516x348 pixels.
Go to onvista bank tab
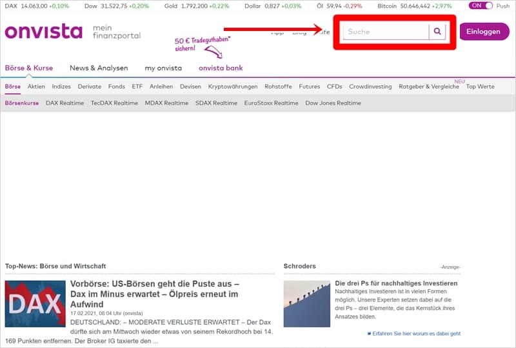pos(221,68)
